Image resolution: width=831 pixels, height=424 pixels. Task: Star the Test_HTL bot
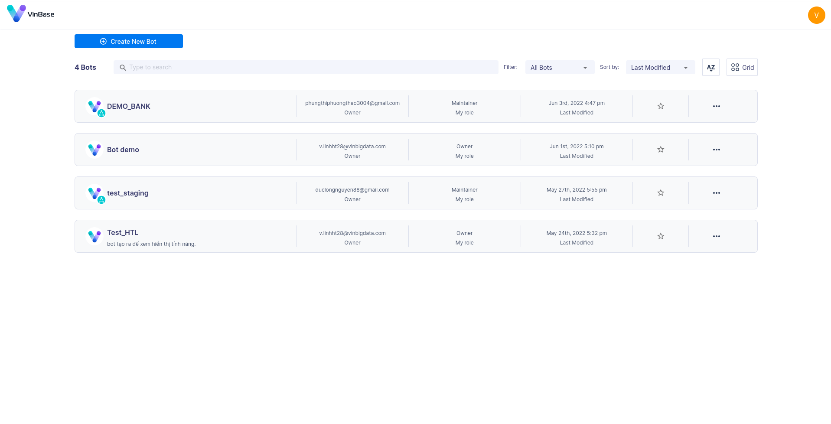coord(661,236)
